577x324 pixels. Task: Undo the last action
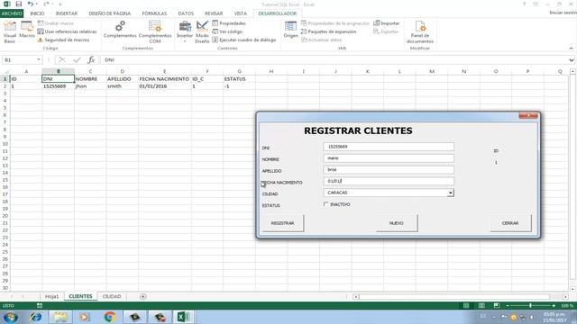pyautogui.click(x=31, y=4)
